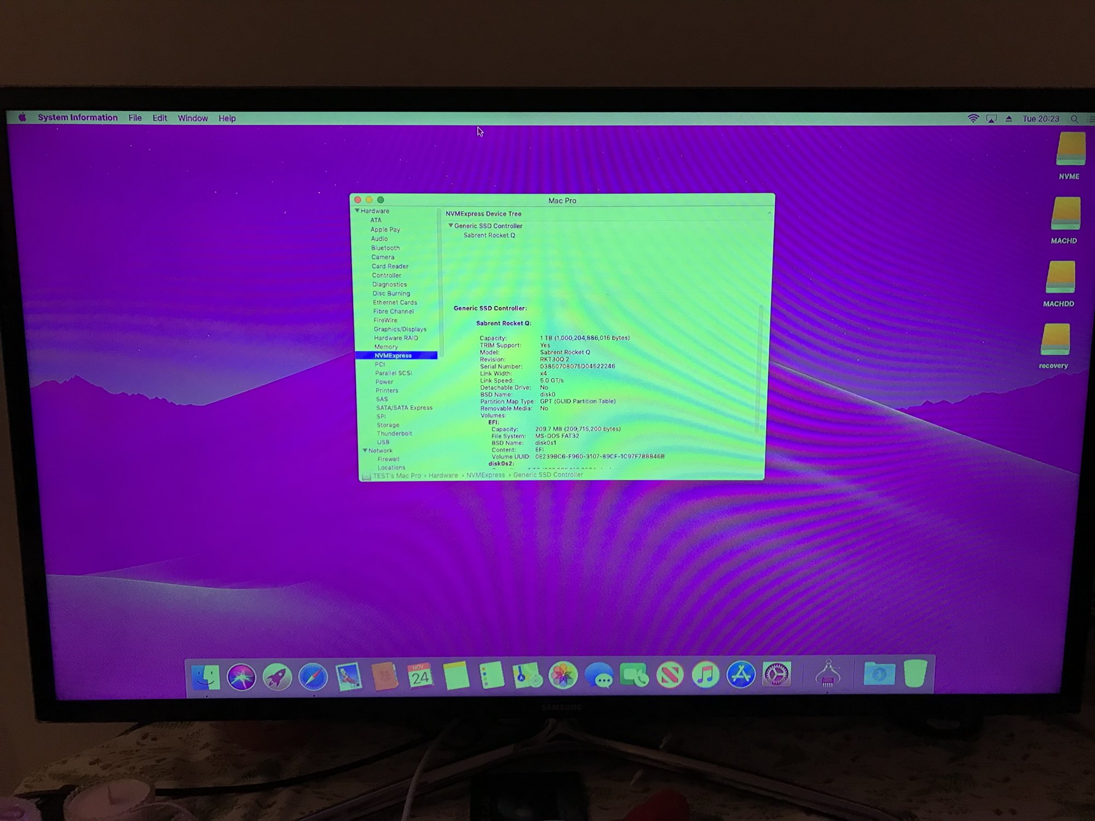Collapse the Hardware section triangle
Viewport: 1095px width, 821px height.
pyautogui.click(x=357, y=211)
